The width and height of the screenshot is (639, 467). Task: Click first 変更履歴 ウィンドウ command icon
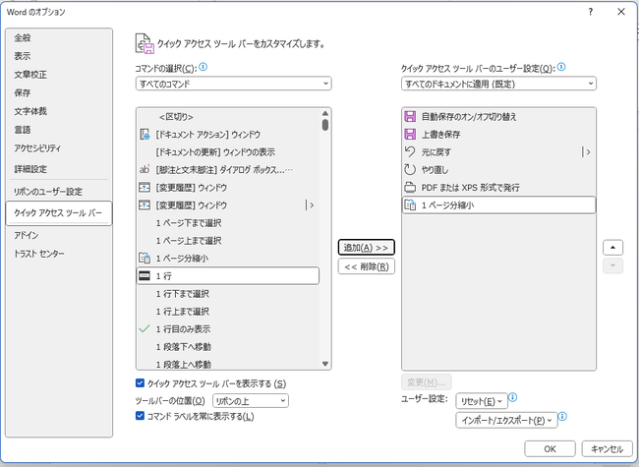pos(145,188)
